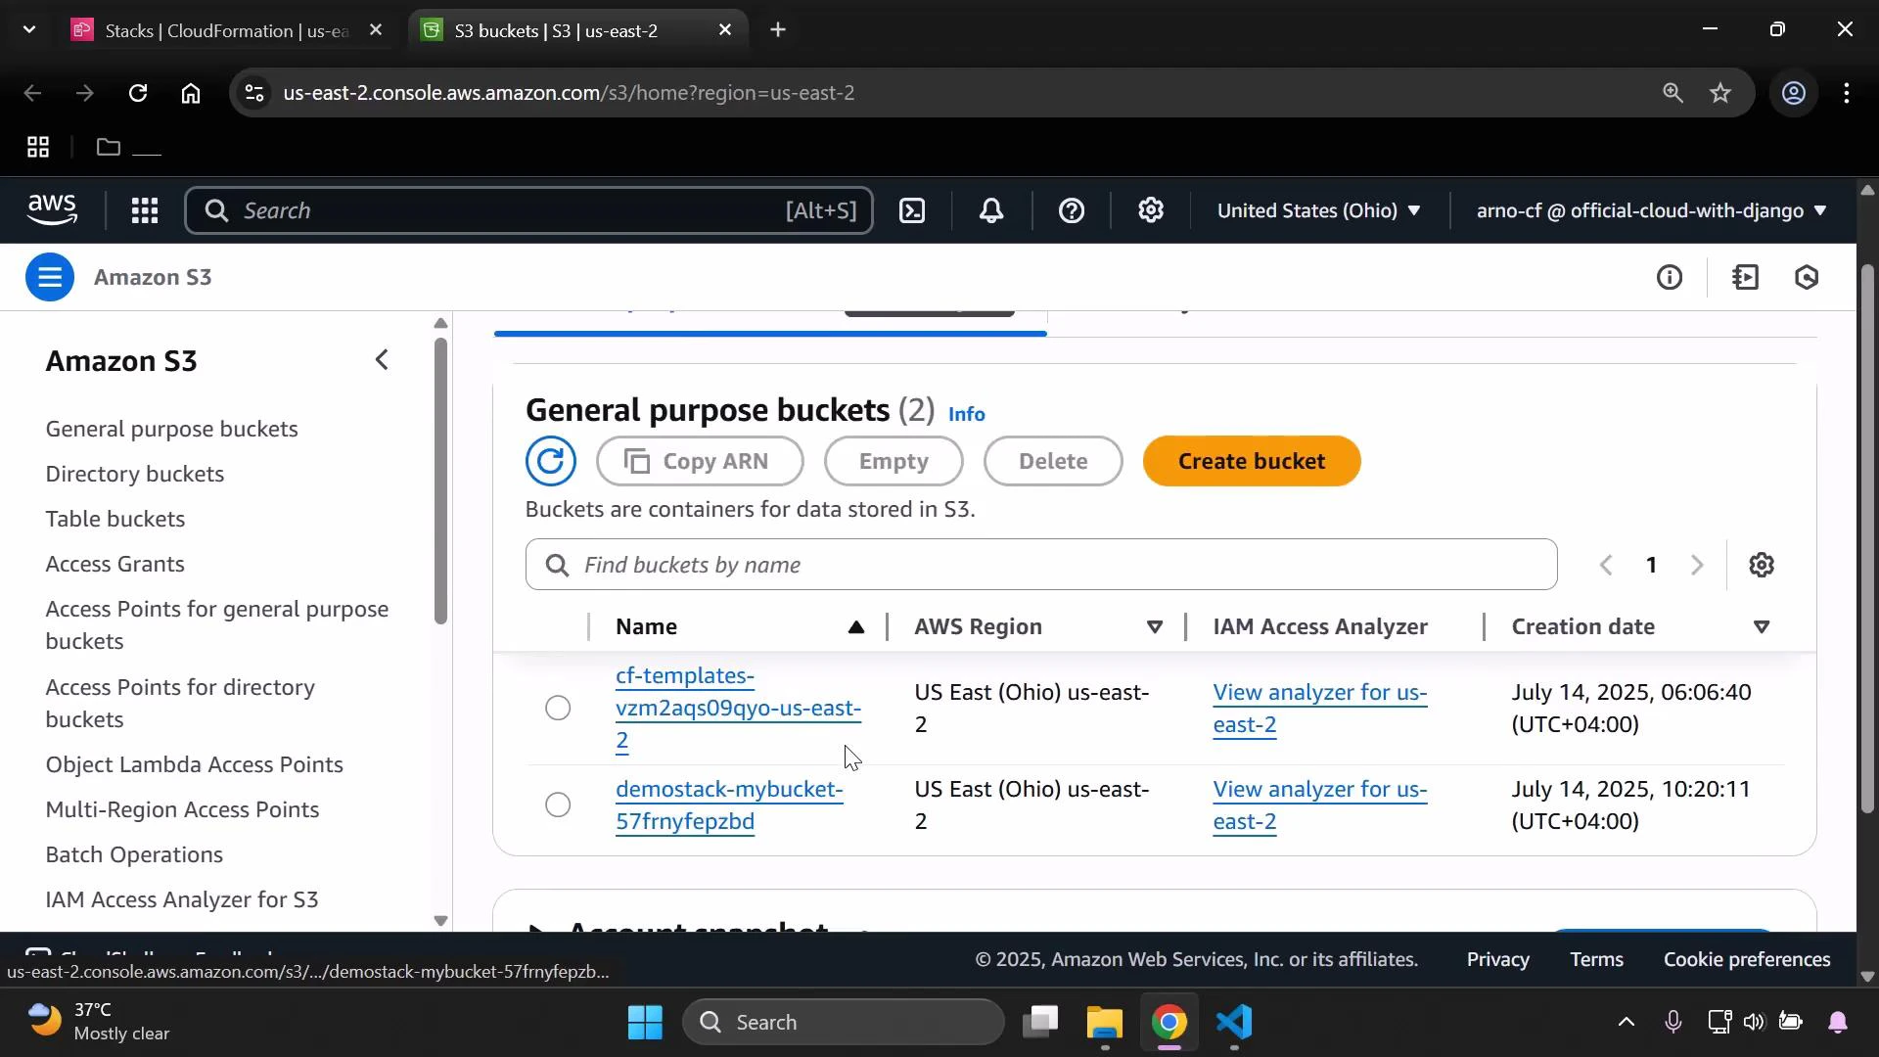This screenshot has width=1879, height=1057.
Task: Select the demostack-mybucket row checkbox
Action: [557, 804]
